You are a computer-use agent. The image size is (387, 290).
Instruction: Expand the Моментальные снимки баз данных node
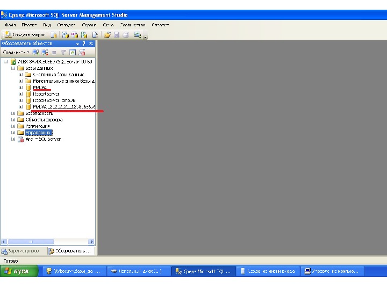coord(21,81)
